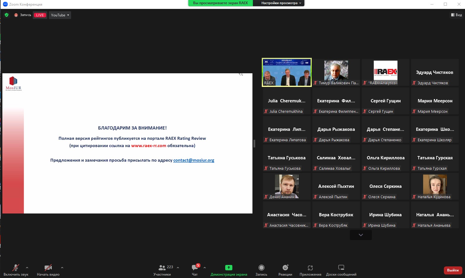The height and width of the screenshot is (278, 465).
Task: Click the muted mic icon beside Олеся Серкина
Action: tap(365, 197)
